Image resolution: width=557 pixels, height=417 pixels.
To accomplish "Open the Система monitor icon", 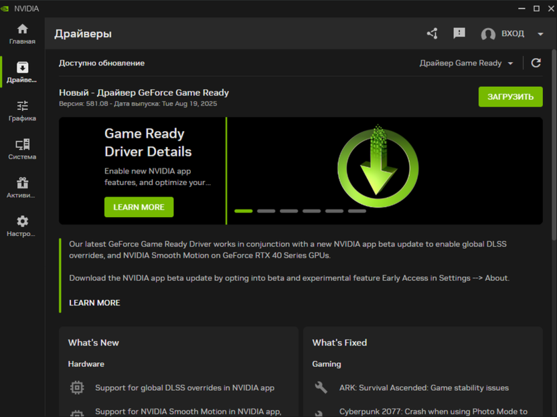I will click(22, 145).
